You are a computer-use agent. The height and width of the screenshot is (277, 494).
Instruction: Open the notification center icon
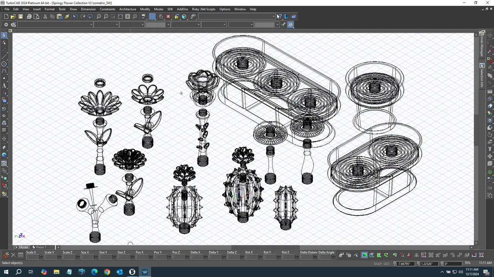tap(487, 272)
